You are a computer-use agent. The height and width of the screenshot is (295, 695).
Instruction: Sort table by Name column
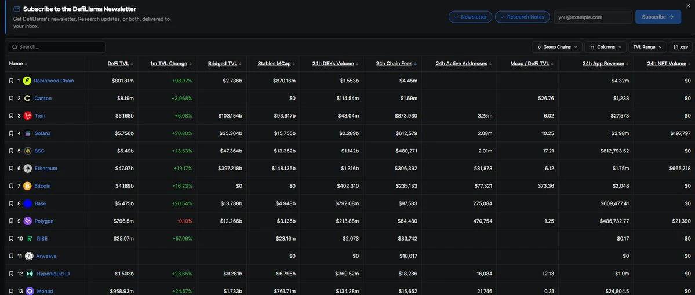[x=18, y=64]
